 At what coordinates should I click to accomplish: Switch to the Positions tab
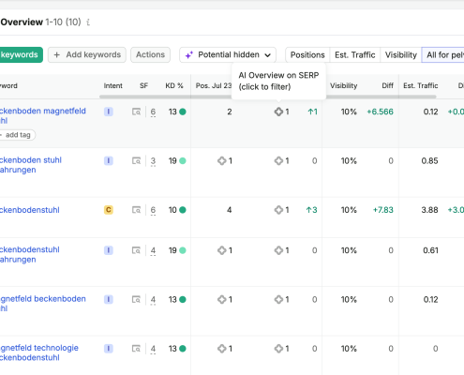(x=307, y=55)
